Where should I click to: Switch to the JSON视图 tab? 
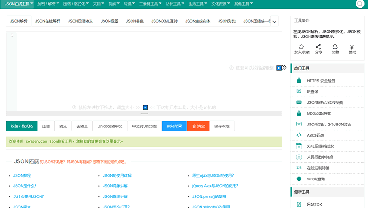tap(109, 21)
